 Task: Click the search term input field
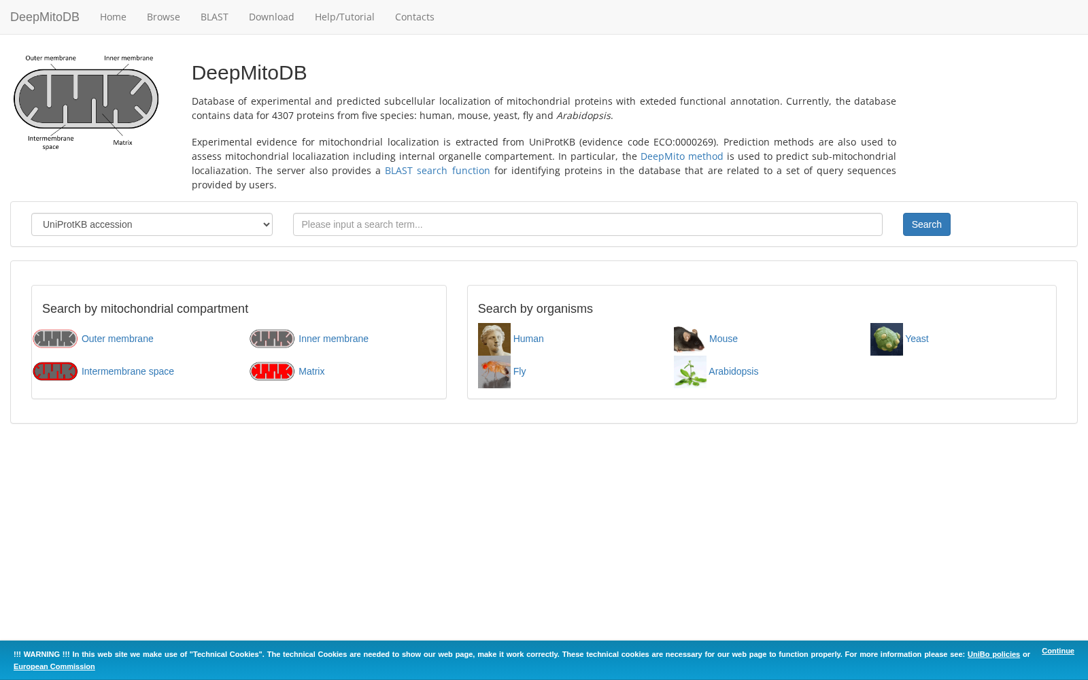point(588,224)
